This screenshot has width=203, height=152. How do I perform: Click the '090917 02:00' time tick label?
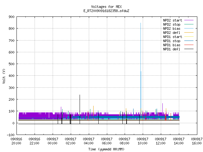click(70, 141)
